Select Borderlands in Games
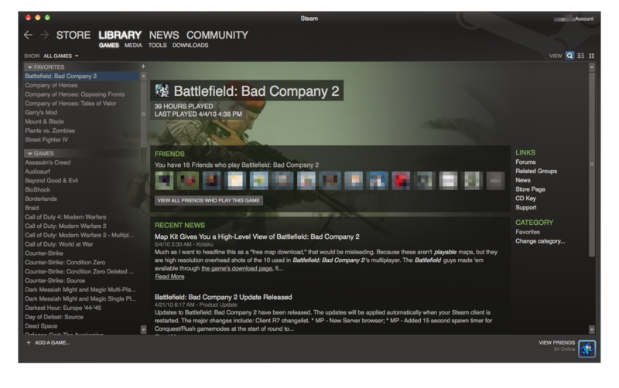Screen dimensions: 619x388 [82, 199]
